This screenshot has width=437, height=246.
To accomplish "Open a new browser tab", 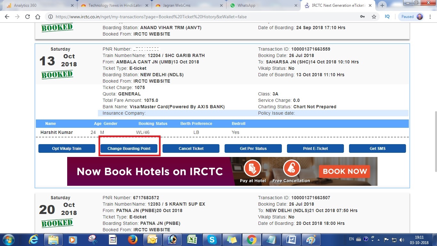I will pyautogui.click(x=382, y=5).
